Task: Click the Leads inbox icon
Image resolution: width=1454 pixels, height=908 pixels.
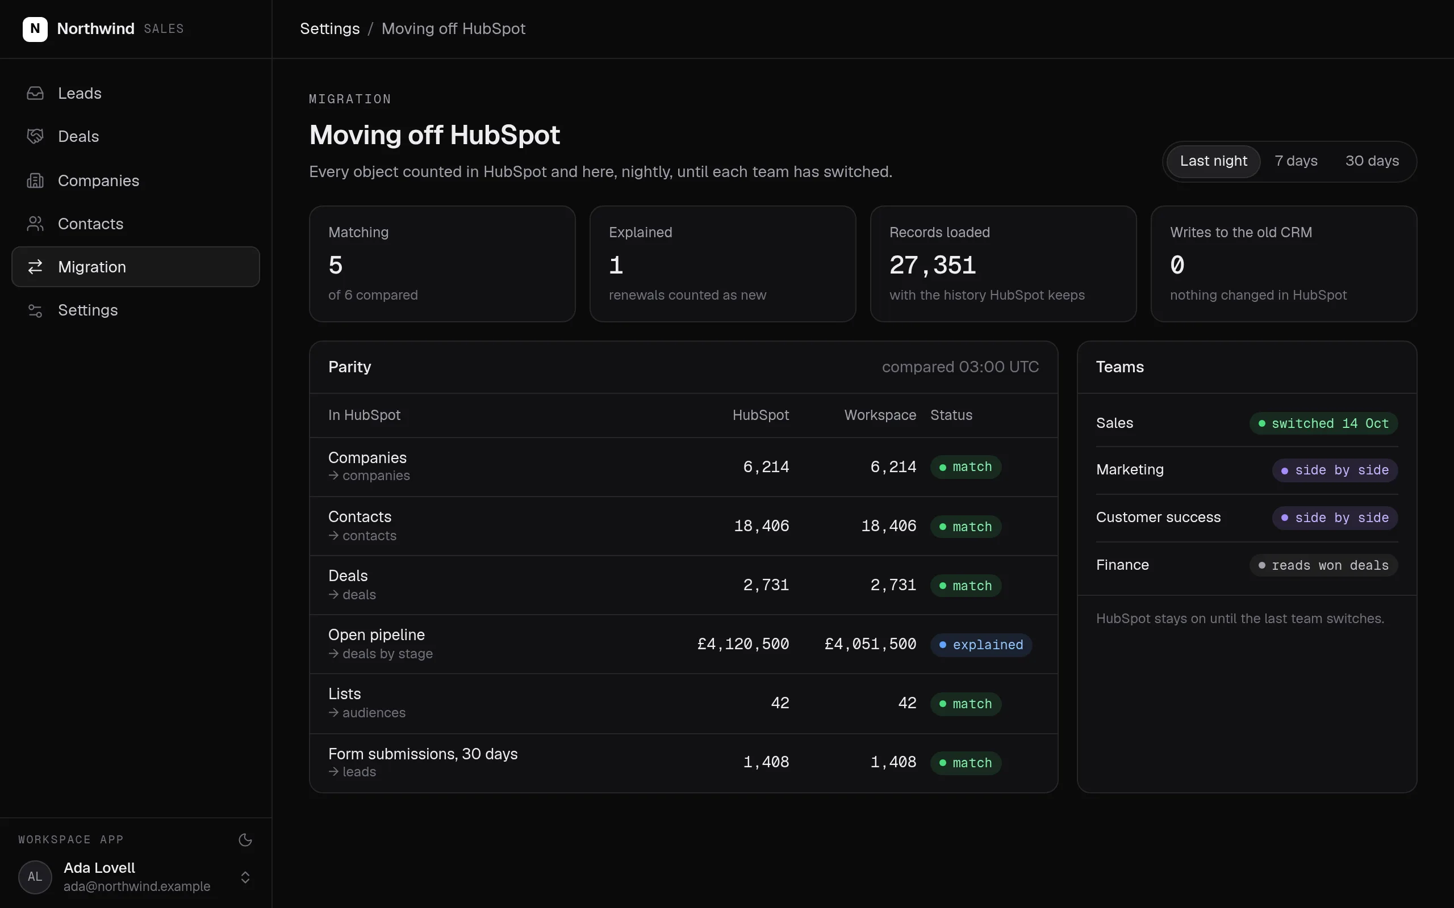Action: pyautogui.click(x=35, y=93)
